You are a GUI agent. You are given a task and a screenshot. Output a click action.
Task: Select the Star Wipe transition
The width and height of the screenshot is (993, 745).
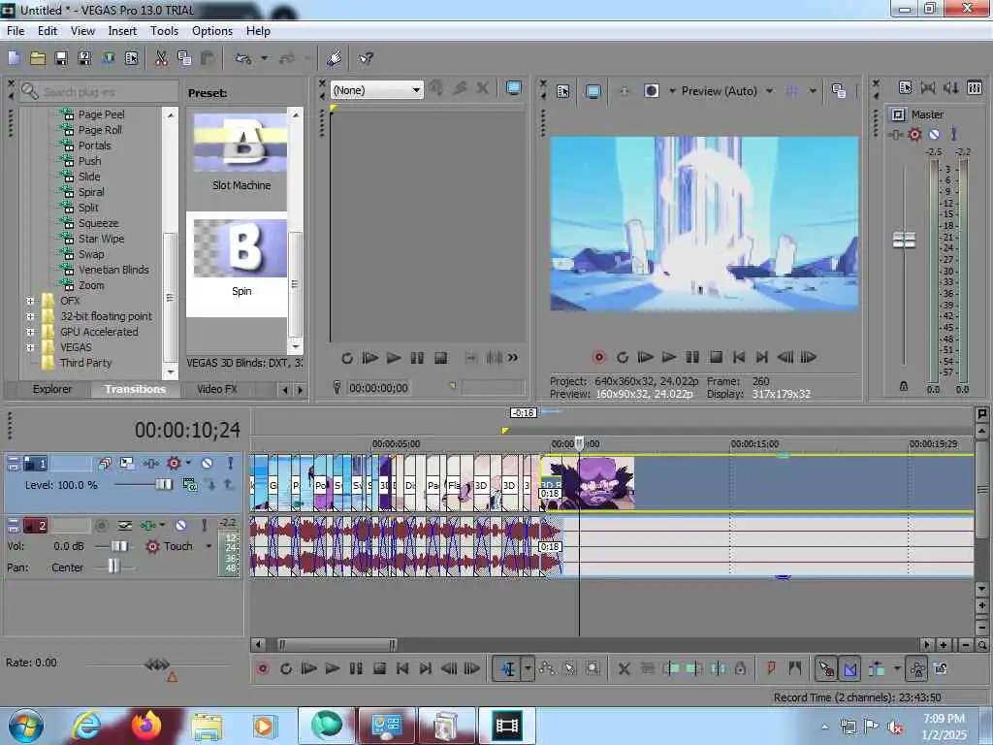[x=101, y=239]
